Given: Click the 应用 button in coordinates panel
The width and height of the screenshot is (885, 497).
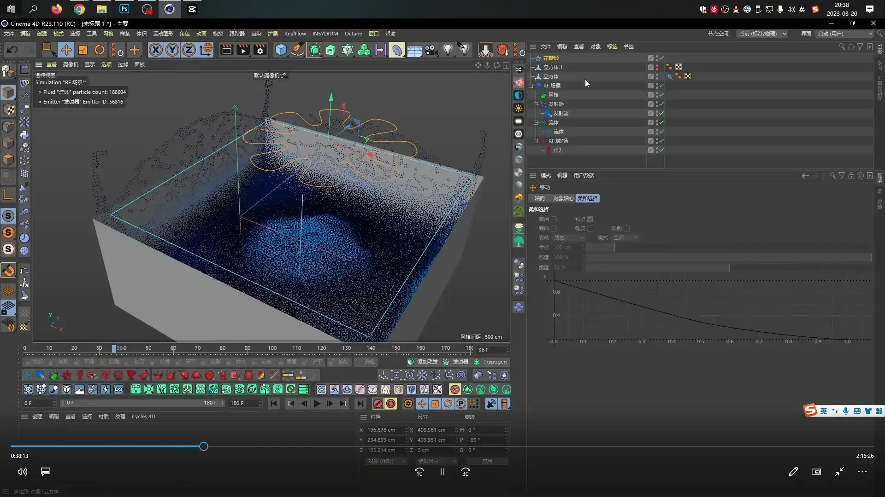Looking at the screenshot, I should [487, 461].
